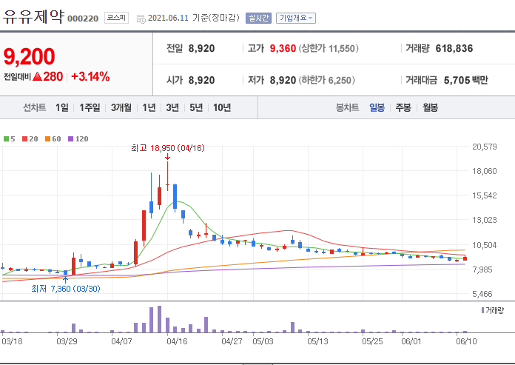Click the 06/10 date on the chart axis
Image resolution: width=515 pixels, height=365 pixels.
(466, 341)
